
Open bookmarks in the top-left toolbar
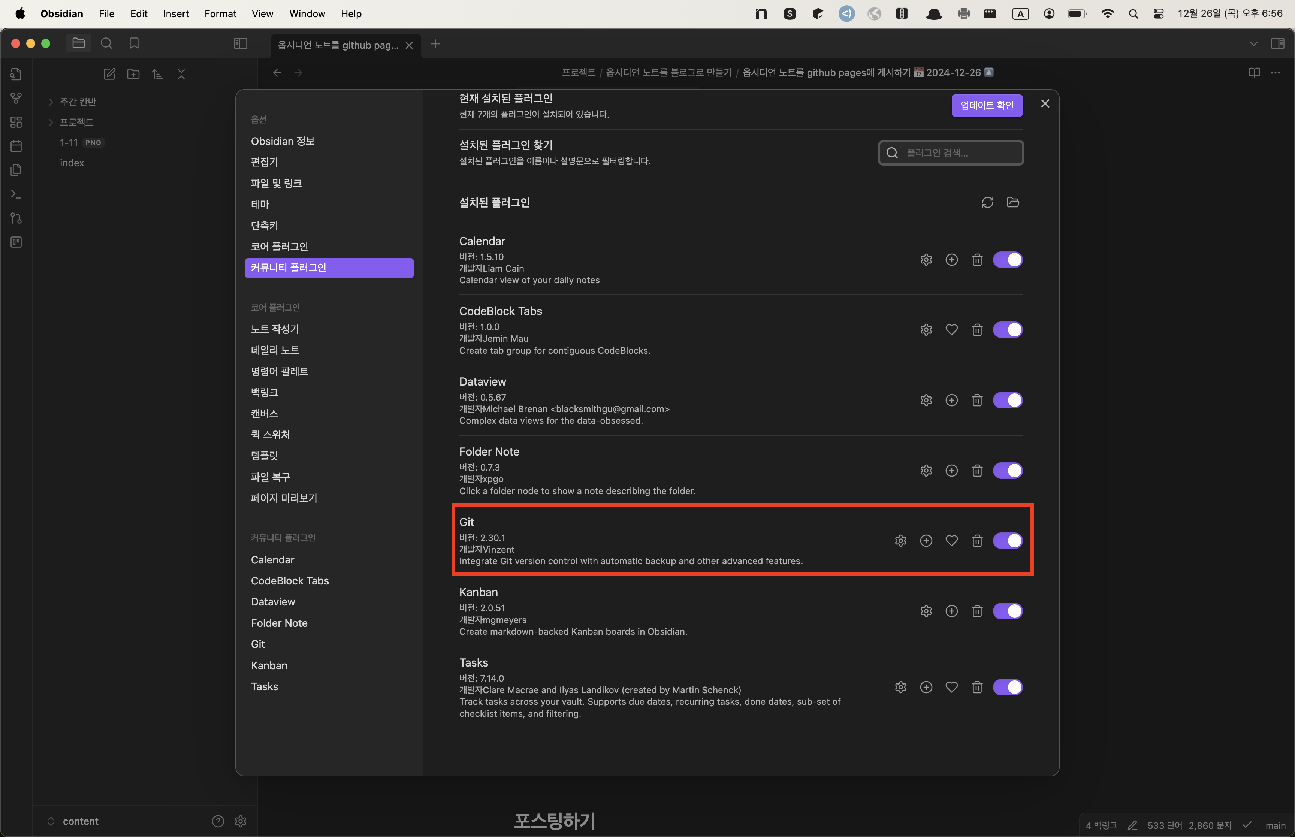(134, 43)
